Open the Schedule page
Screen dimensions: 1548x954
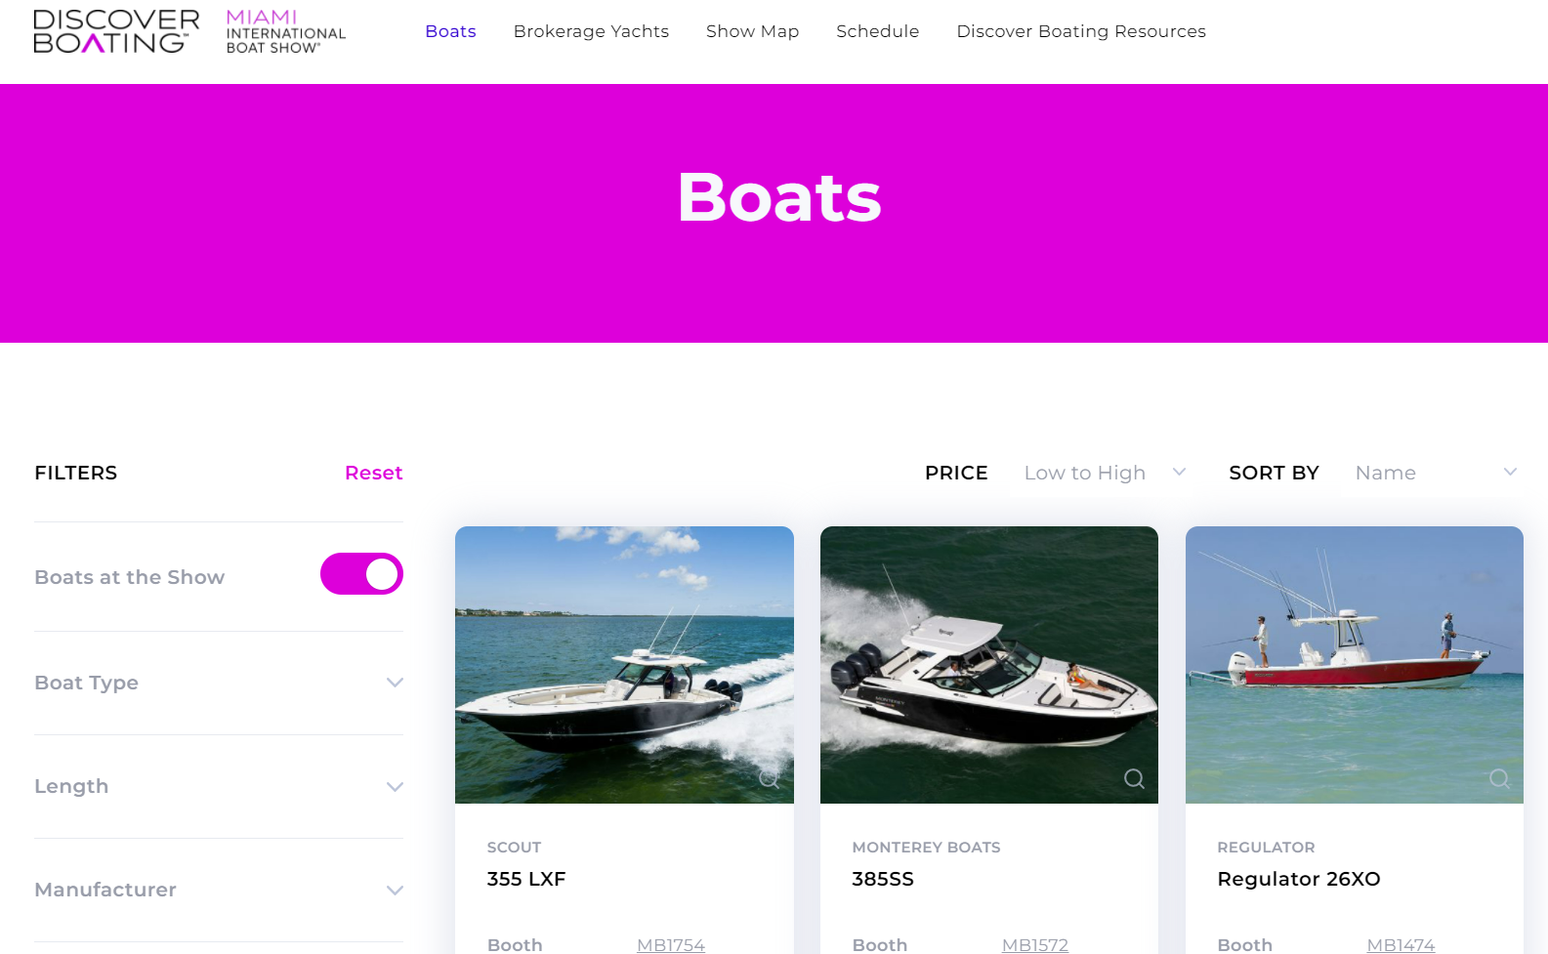coord(877,31)
